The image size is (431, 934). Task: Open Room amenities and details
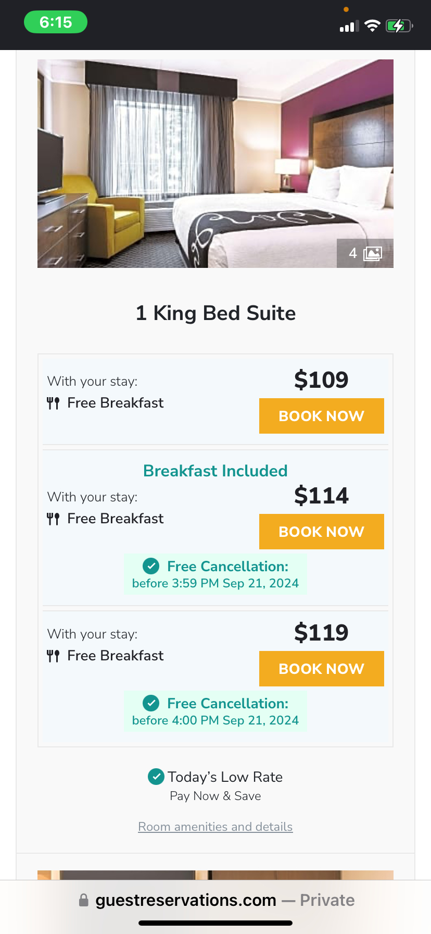tap(215, 827)
